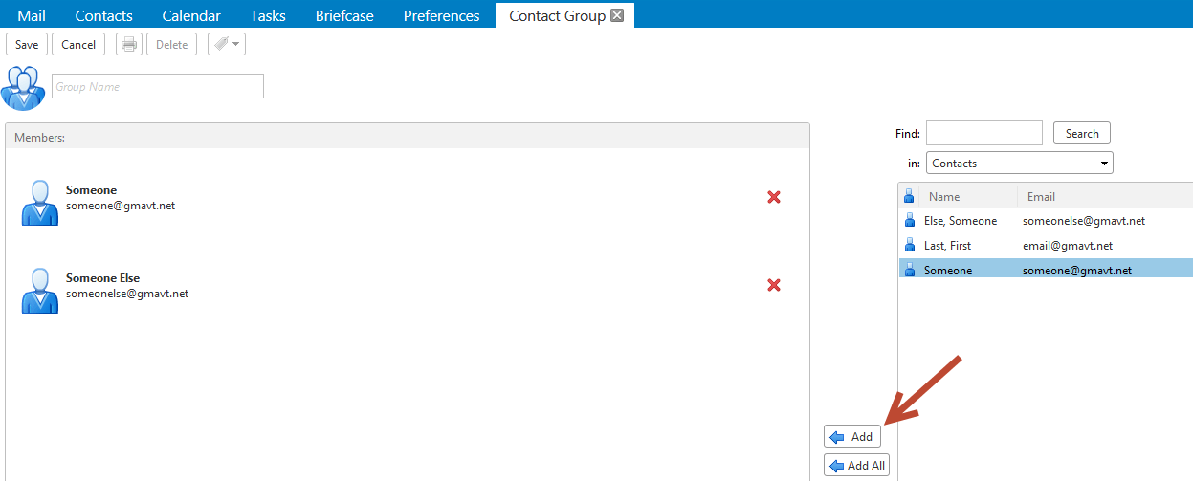Click contact icon beside Else, Someone

coord(910,221)
